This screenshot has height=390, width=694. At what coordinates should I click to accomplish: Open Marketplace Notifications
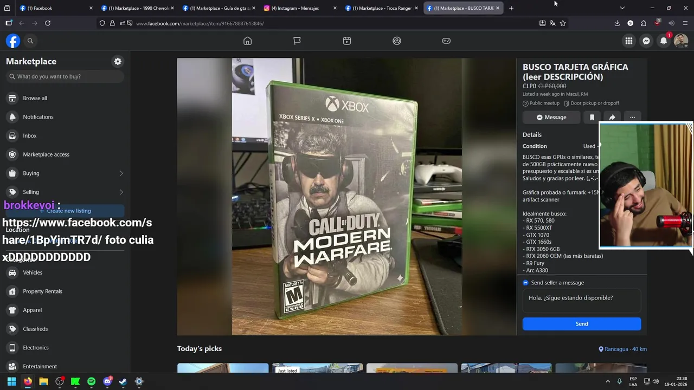click(x=65, y=117)
